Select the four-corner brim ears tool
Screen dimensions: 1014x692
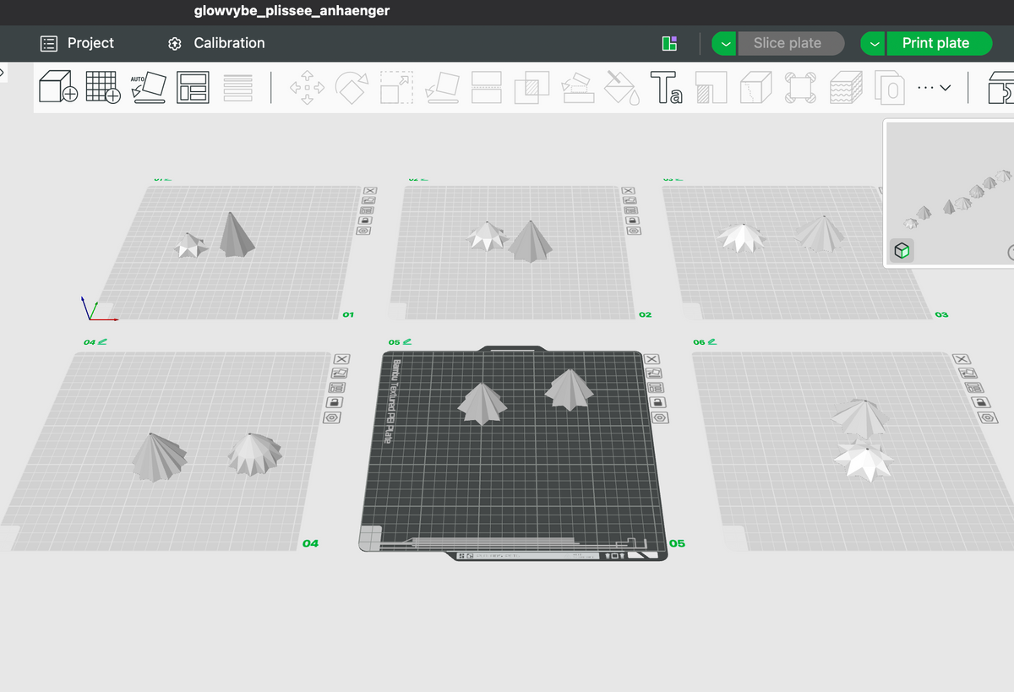coord(801,87)
